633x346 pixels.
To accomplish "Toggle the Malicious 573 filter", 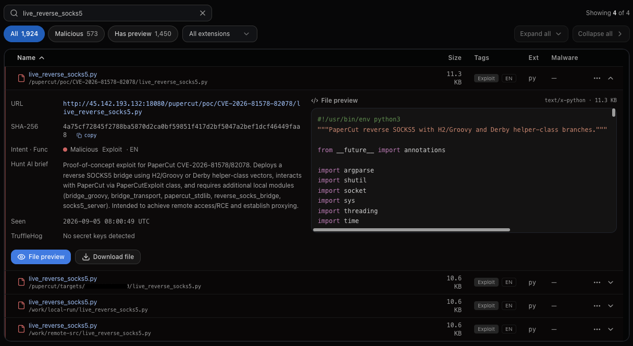I will (x=76, y=34).
